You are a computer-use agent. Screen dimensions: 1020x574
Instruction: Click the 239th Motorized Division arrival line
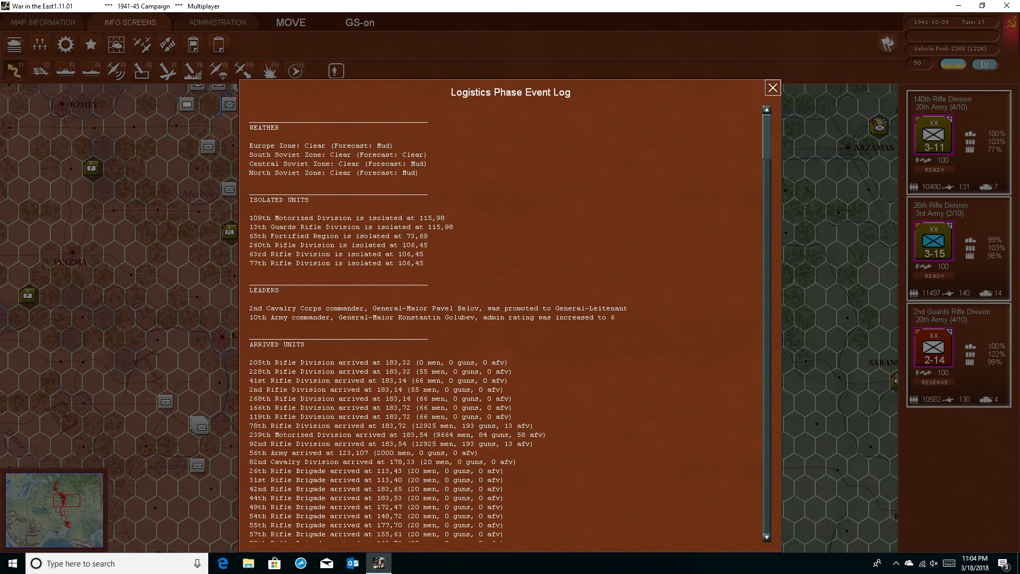[x=397, y=435]
